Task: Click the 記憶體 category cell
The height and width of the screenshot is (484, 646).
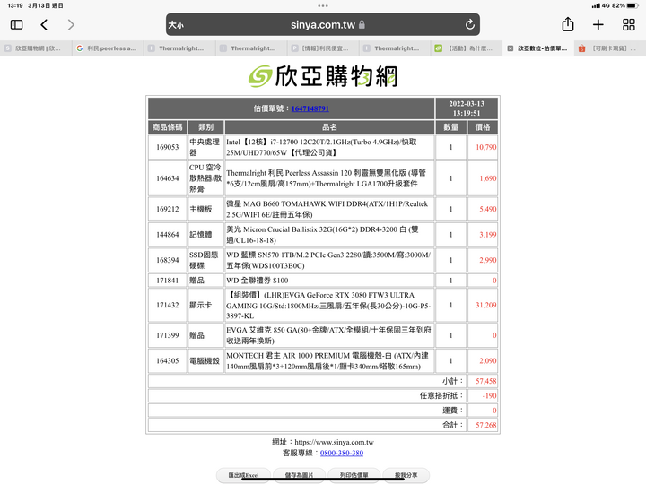Action: pyautogui.click(x=205, y=235)
